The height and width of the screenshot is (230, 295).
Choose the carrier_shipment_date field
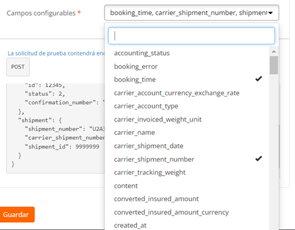point(187,146)
